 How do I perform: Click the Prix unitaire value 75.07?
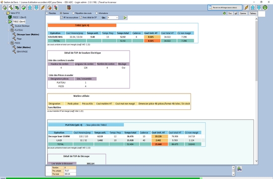click(x=70, y=171)
